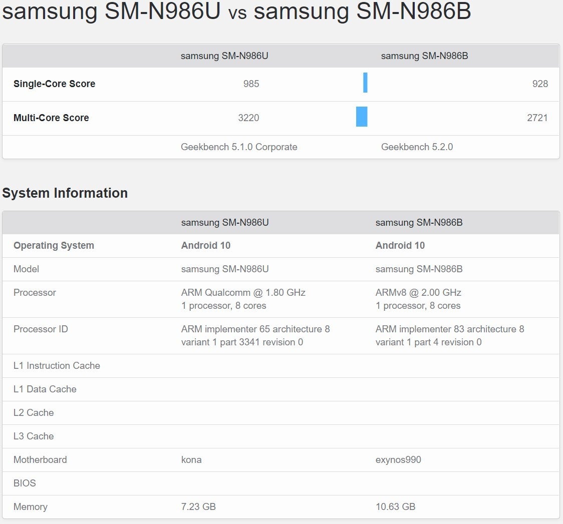563x524 pixels.
Task: Click 'samsung SM-N986U' header in the score table
Action: (224, 56)
